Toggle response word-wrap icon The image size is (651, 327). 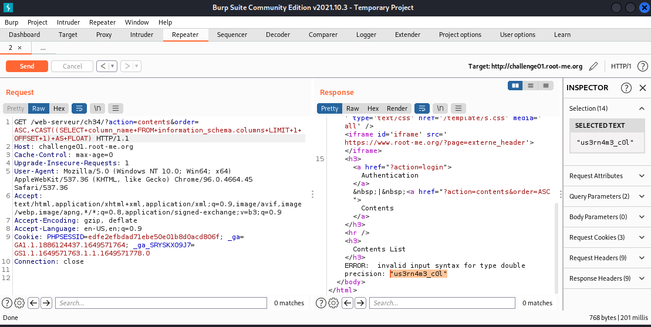point(422,108)
